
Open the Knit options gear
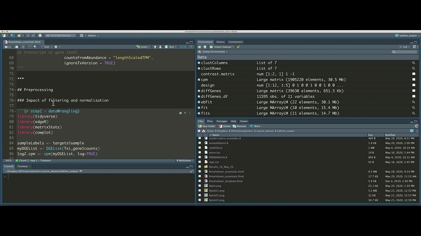coord(56,47)
